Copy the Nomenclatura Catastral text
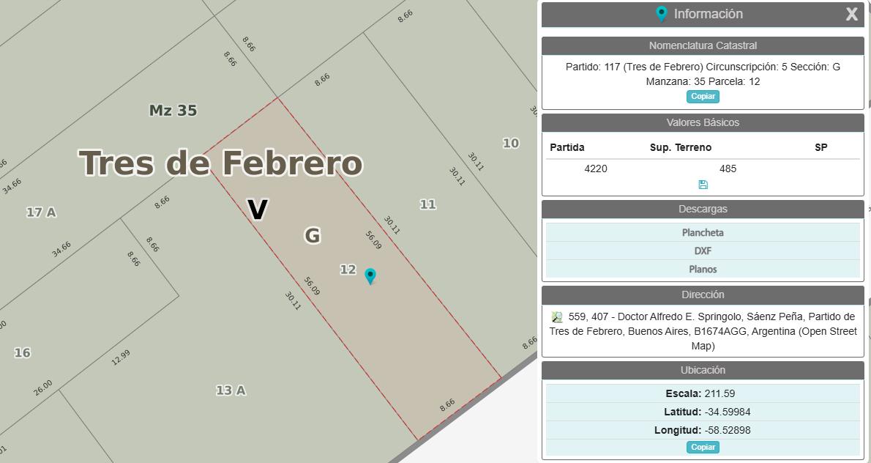The image size is (871, 463). 703,96
